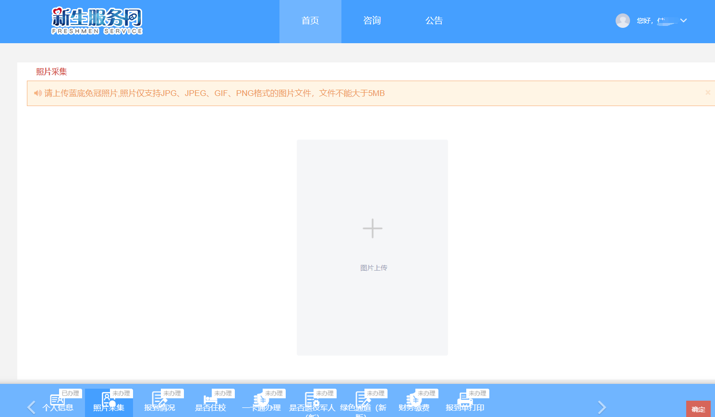Open the 是否住校 bed icon step
715x417 pixels.
click(210, 399)
